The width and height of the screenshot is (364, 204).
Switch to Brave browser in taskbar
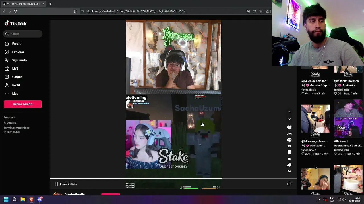[31, 199]
